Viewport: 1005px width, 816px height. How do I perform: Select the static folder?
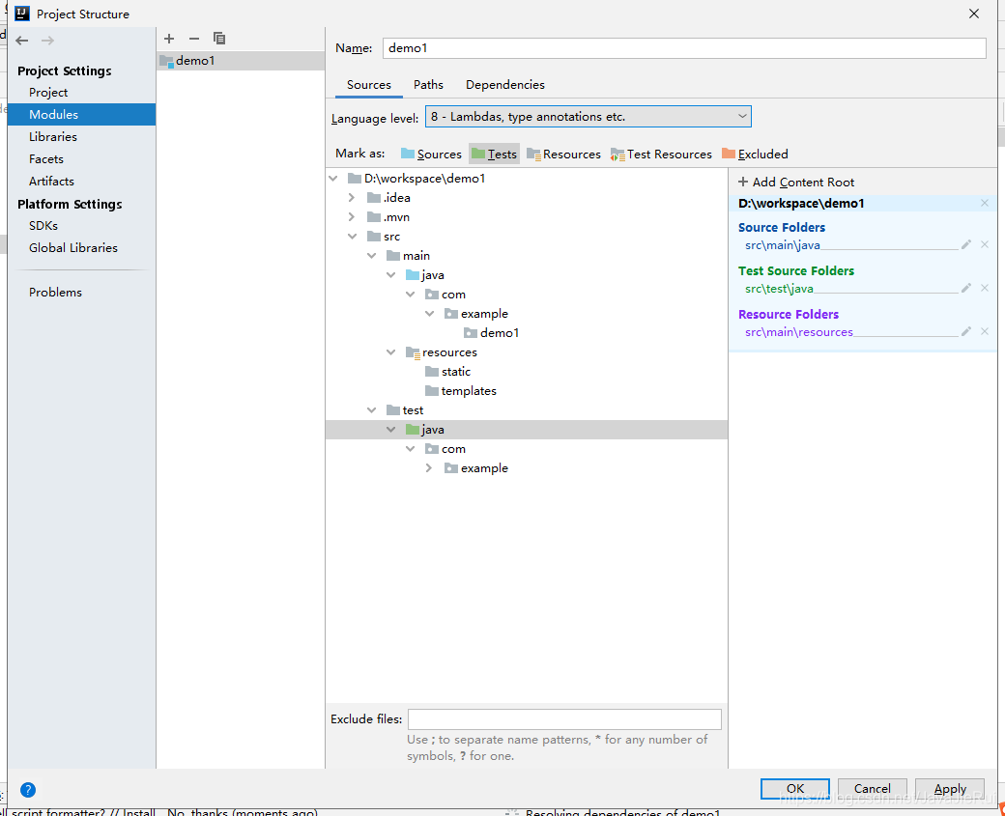point(447,372)
